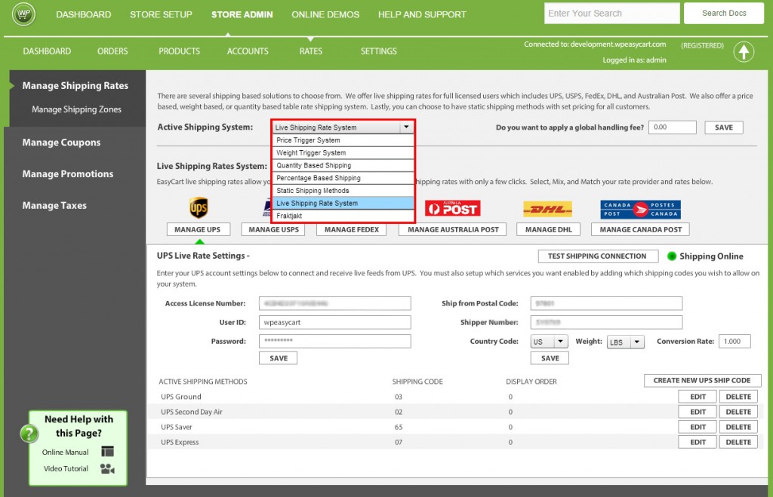This screenshot has height=497, width=773.
Task: Click SAVE under the Country Code
Action: tap(550, 358)
